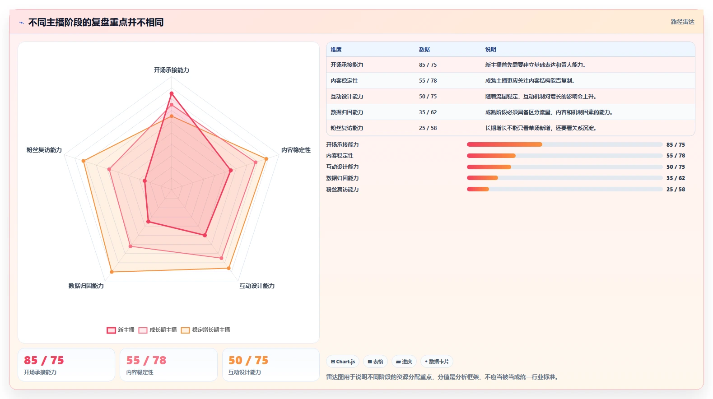This screenshot has width=713, height=399.
Task: Click the 新主播 data point on 开场承接能力 axis
Action: click(x=172, y=93)
